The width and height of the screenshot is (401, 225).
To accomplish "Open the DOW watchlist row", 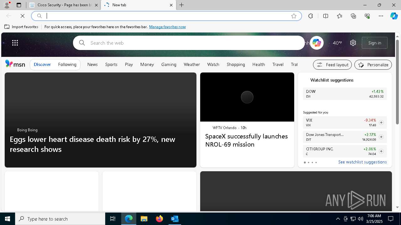I will (345, 94).
